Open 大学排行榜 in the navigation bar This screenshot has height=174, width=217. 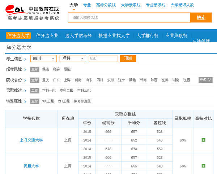(x=148, y=35)
